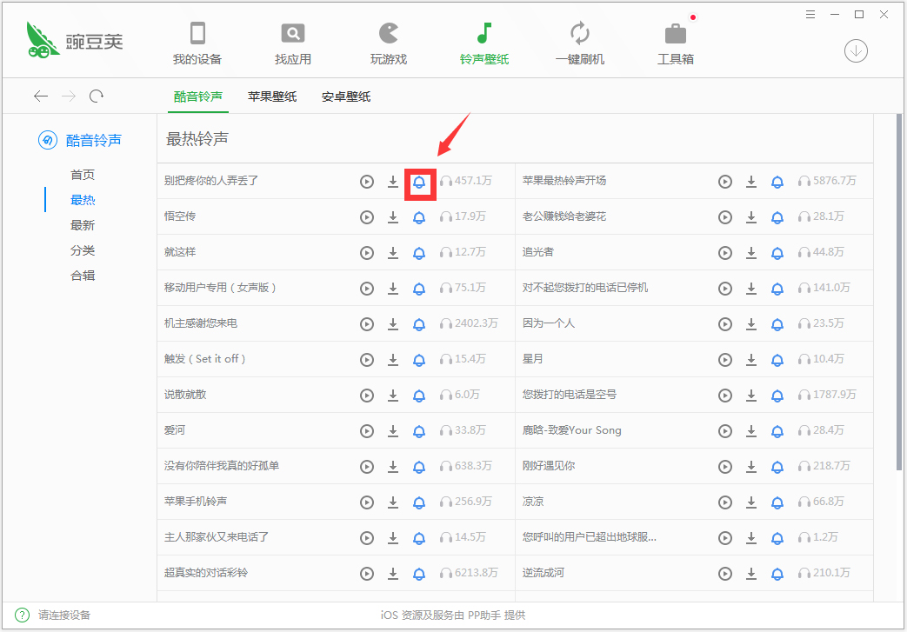Switch to the 安卓壁纸 tab

(x=347, y=96)
